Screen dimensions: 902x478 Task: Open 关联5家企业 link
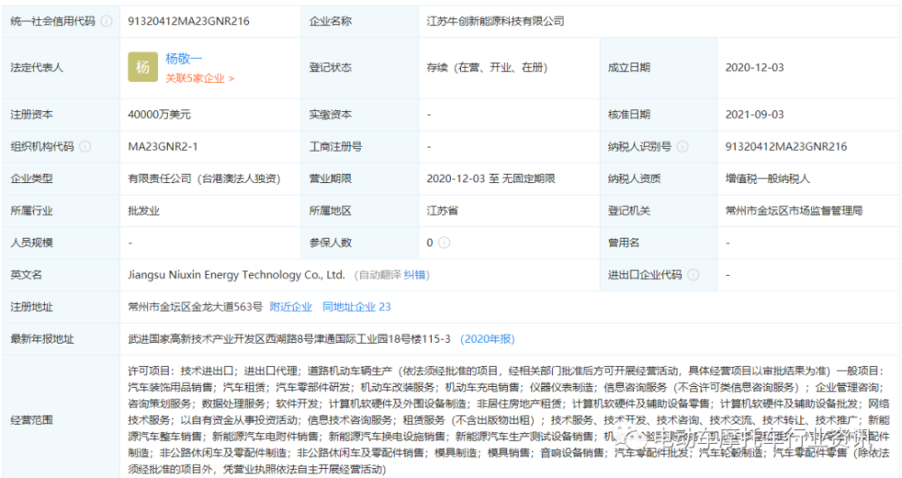(x=199, y=78)
